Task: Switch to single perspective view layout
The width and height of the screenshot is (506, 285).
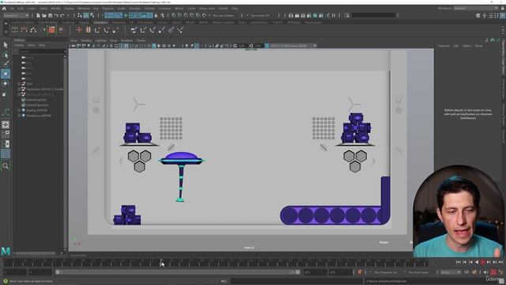Action: 6,125
